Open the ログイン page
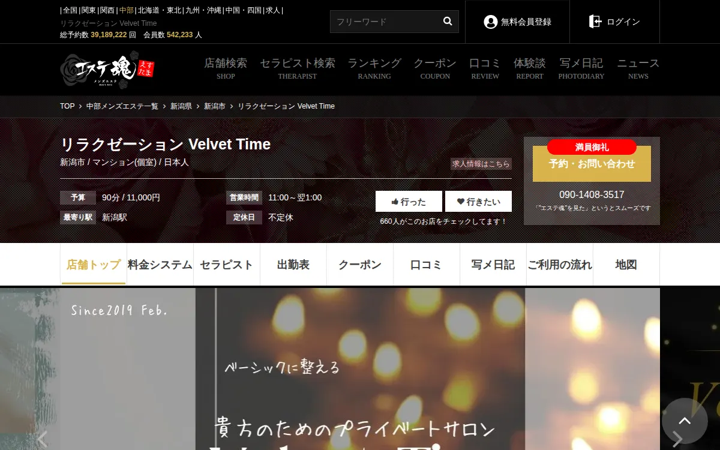This screenshot has width=720, height=450. [614, 22]
